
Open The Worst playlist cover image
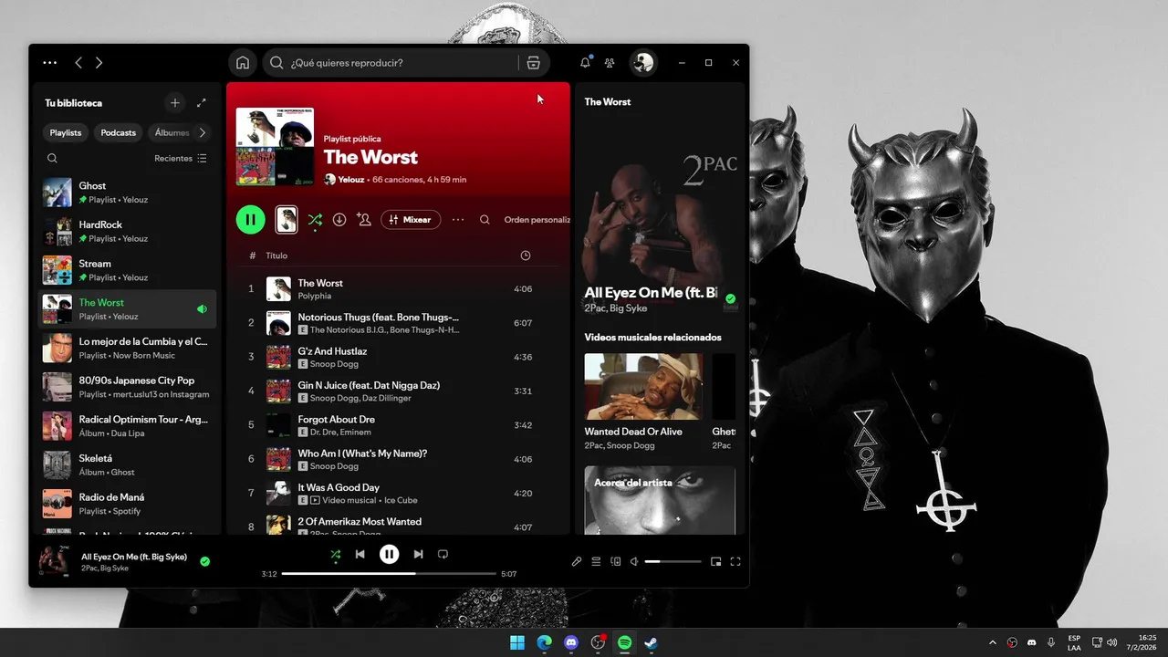pos(275,147)
